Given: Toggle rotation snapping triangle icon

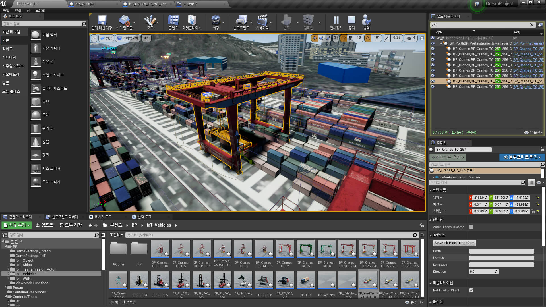Looking at the screenshot, I should [x=368, y=38].
